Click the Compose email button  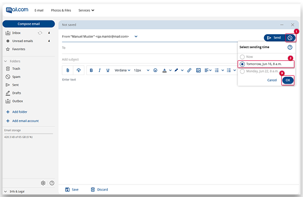29,24
